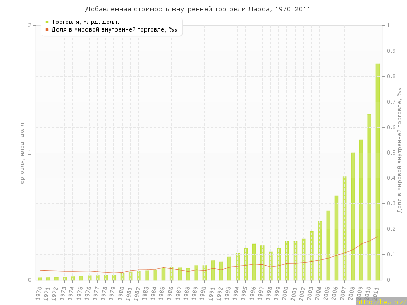Click the 2007 bar
407x305 pixels.
coord(344,229)
